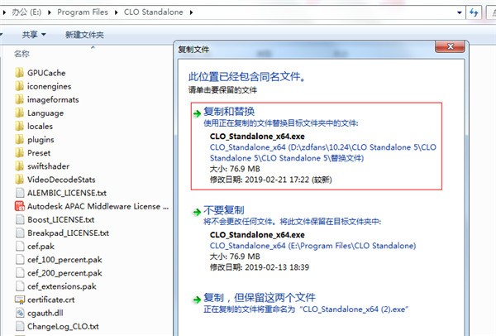Select the text cef_extensions.pak
496x336 pixels.
click(x=62, y=286)
